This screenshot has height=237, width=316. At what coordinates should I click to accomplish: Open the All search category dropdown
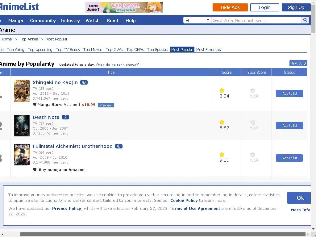(197, 20)
